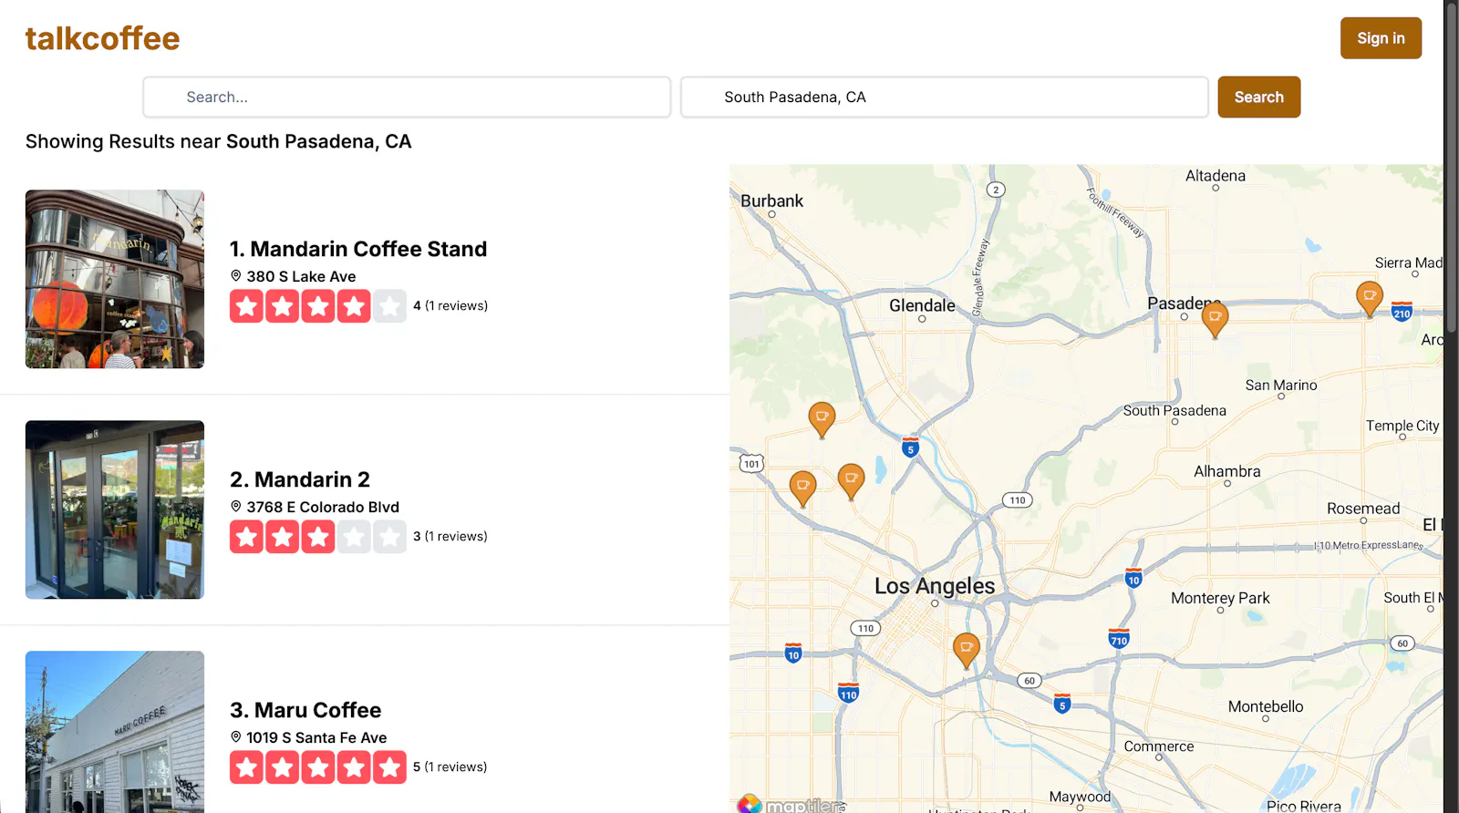Click the 3768 E Colorado Blvd address

[323, 507]
